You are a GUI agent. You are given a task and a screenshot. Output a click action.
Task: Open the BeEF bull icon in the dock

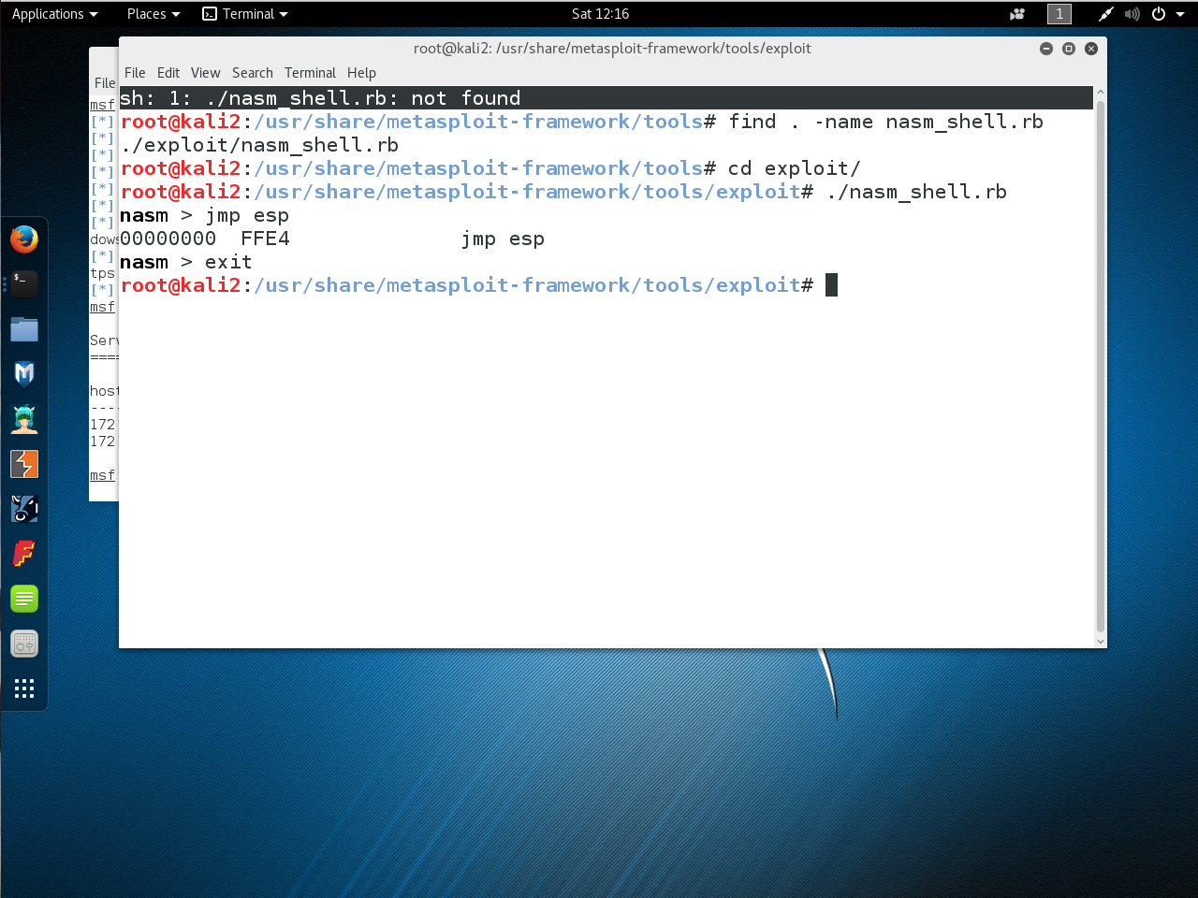click(24, 509)
